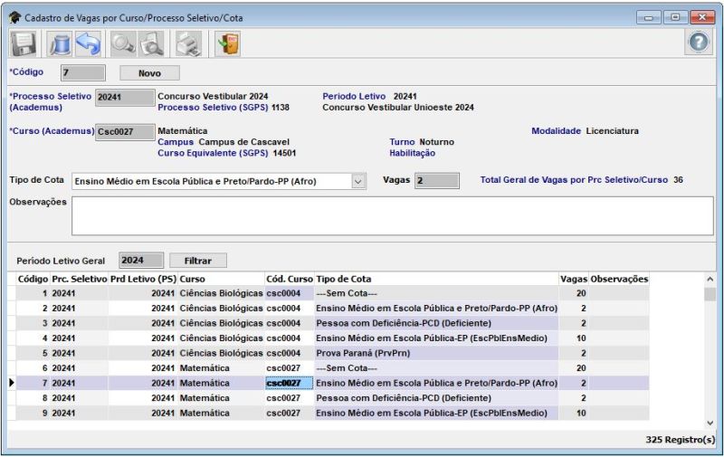Click the Print printer icon
Viewport: 724px width, 457px height.
click(x=187, y=43)
